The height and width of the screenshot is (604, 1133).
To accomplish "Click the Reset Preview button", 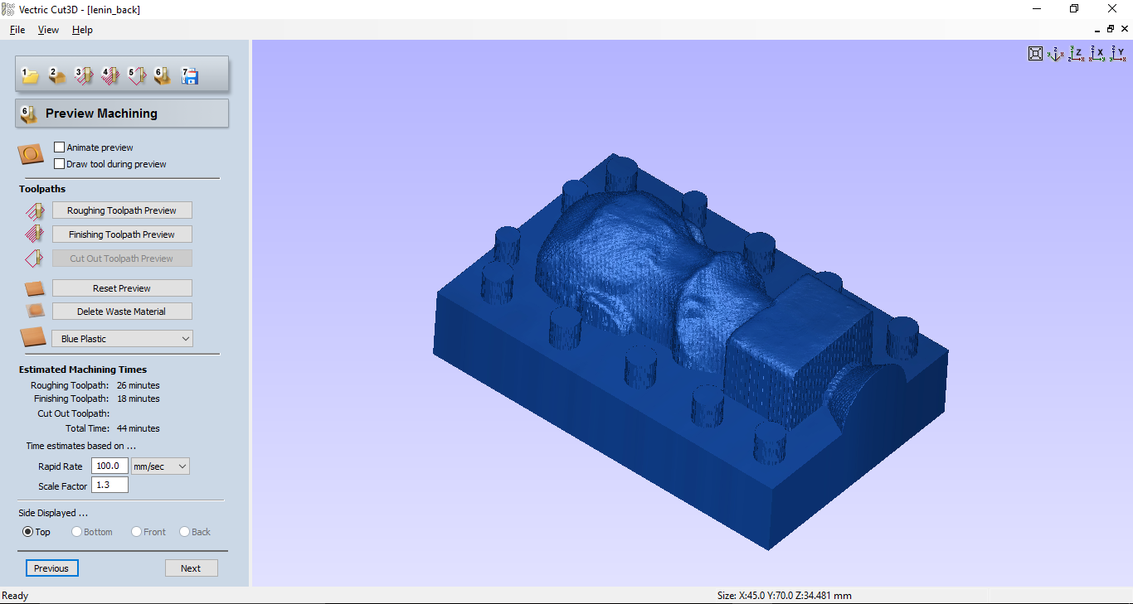I will (122, 288).
